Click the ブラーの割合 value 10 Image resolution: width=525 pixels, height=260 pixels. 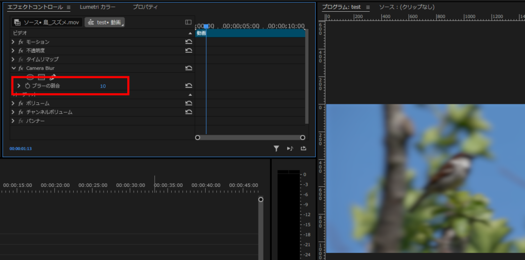[103, 86]
